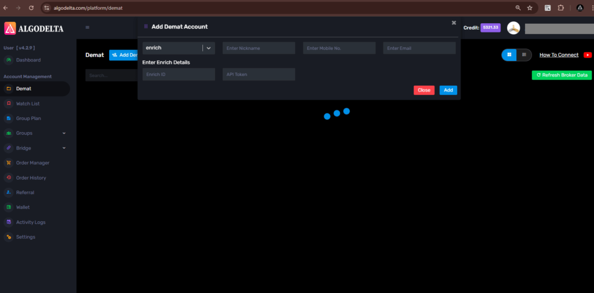This screenshot has height=293, width=594.
Task: Open Settings page from sidebar
Action: pos(26,237)
